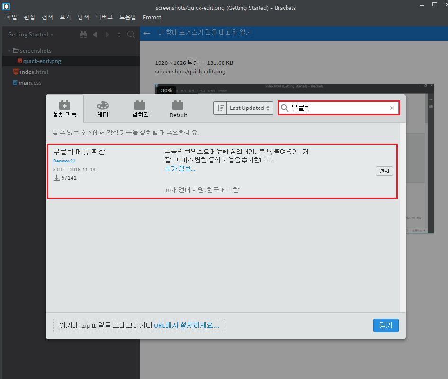448x379 pixels.
Task: Open the Denisov21 author link
Action: (64, 161)
